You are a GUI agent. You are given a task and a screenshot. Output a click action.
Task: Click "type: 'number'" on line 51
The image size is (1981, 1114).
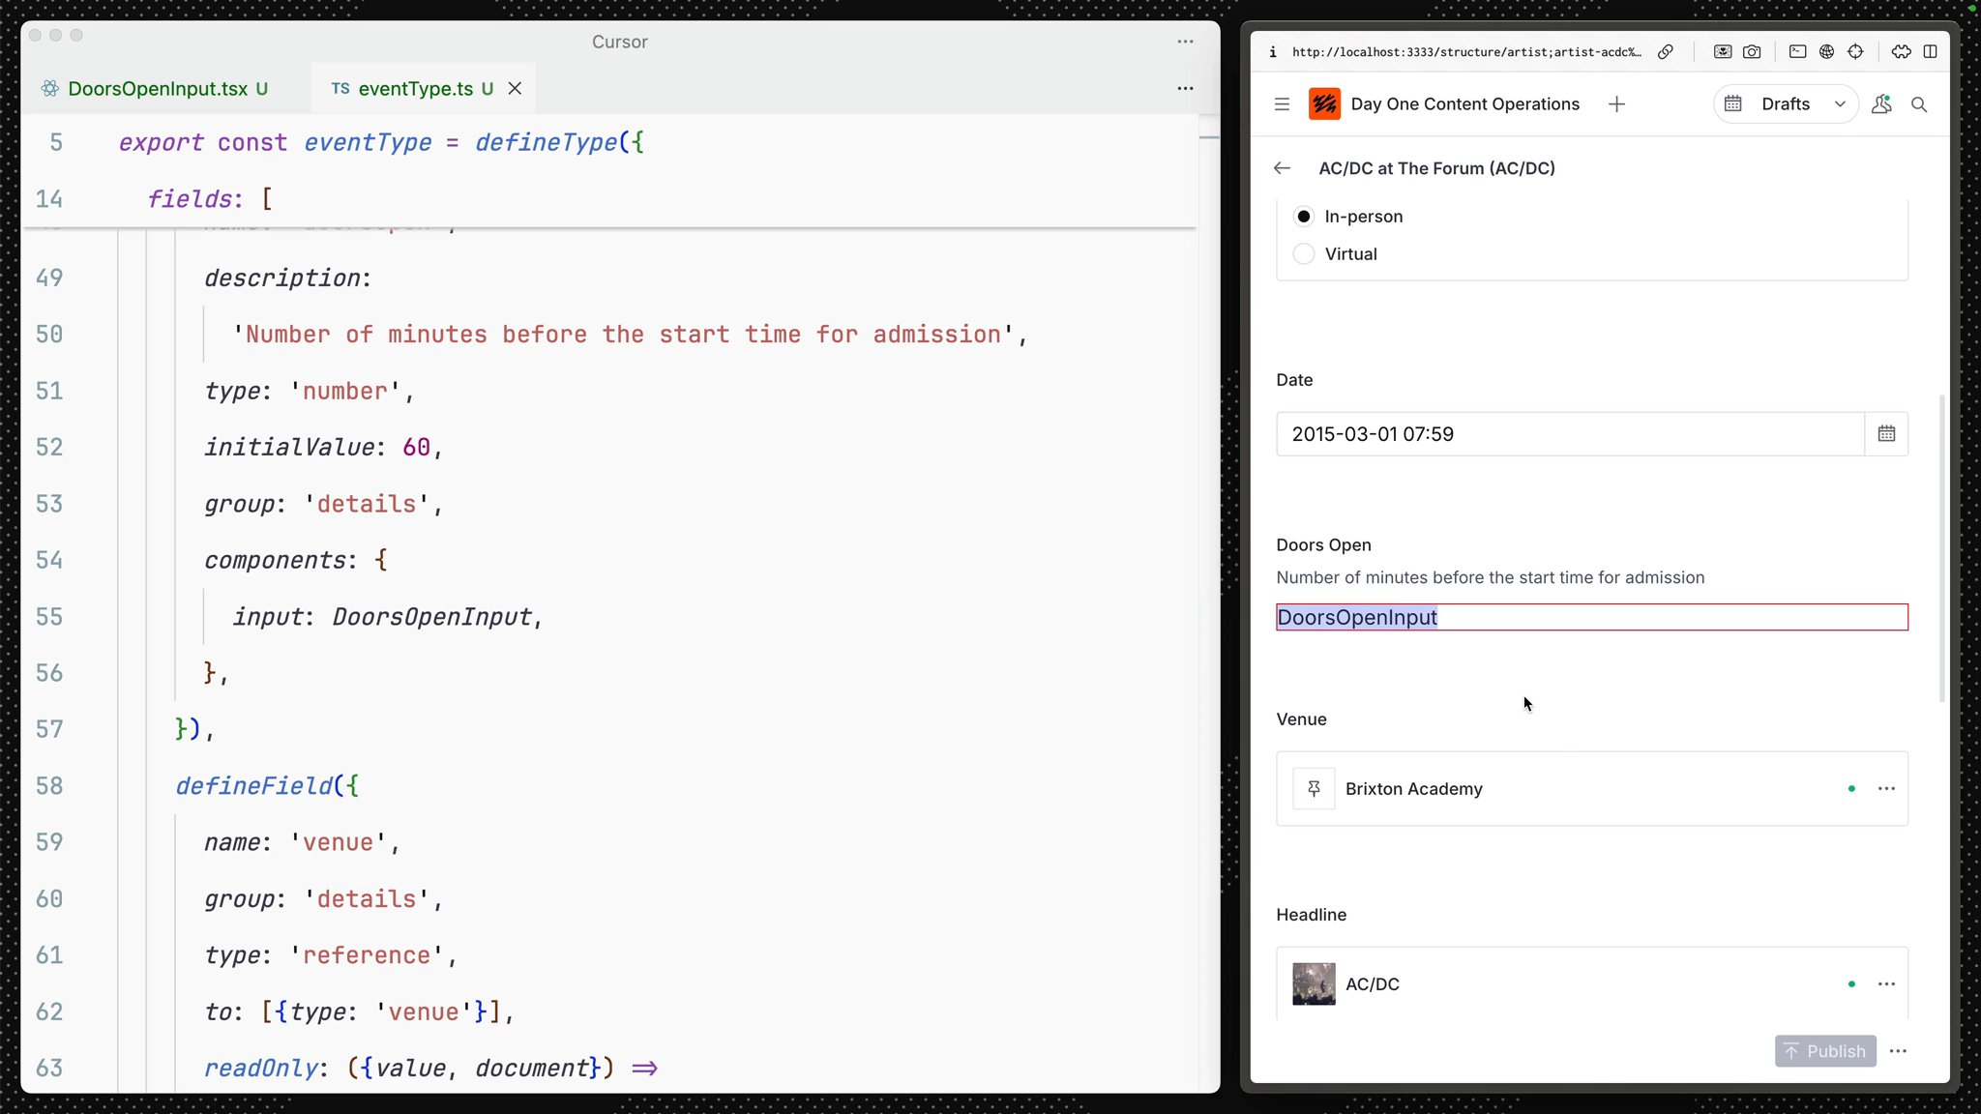point(310,392)
